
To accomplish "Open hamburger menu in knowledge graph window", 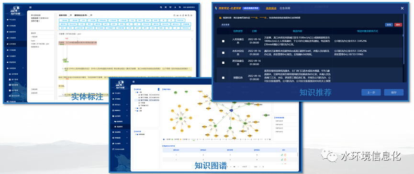I will click(x=134, y=81).
